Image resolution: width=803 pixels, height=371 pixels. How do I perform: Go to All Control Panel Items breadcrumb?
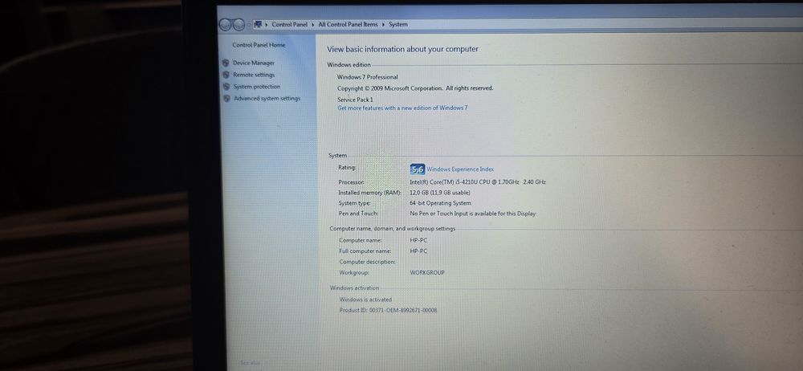[349, 25]
